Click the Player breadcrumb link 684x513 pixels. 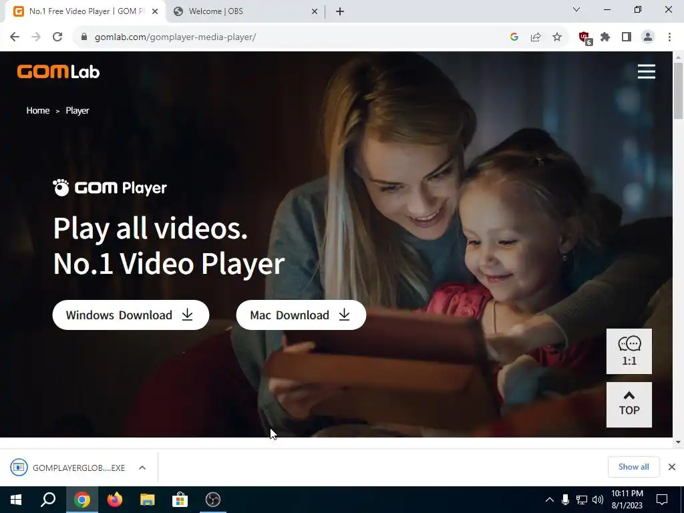point(77,110)
